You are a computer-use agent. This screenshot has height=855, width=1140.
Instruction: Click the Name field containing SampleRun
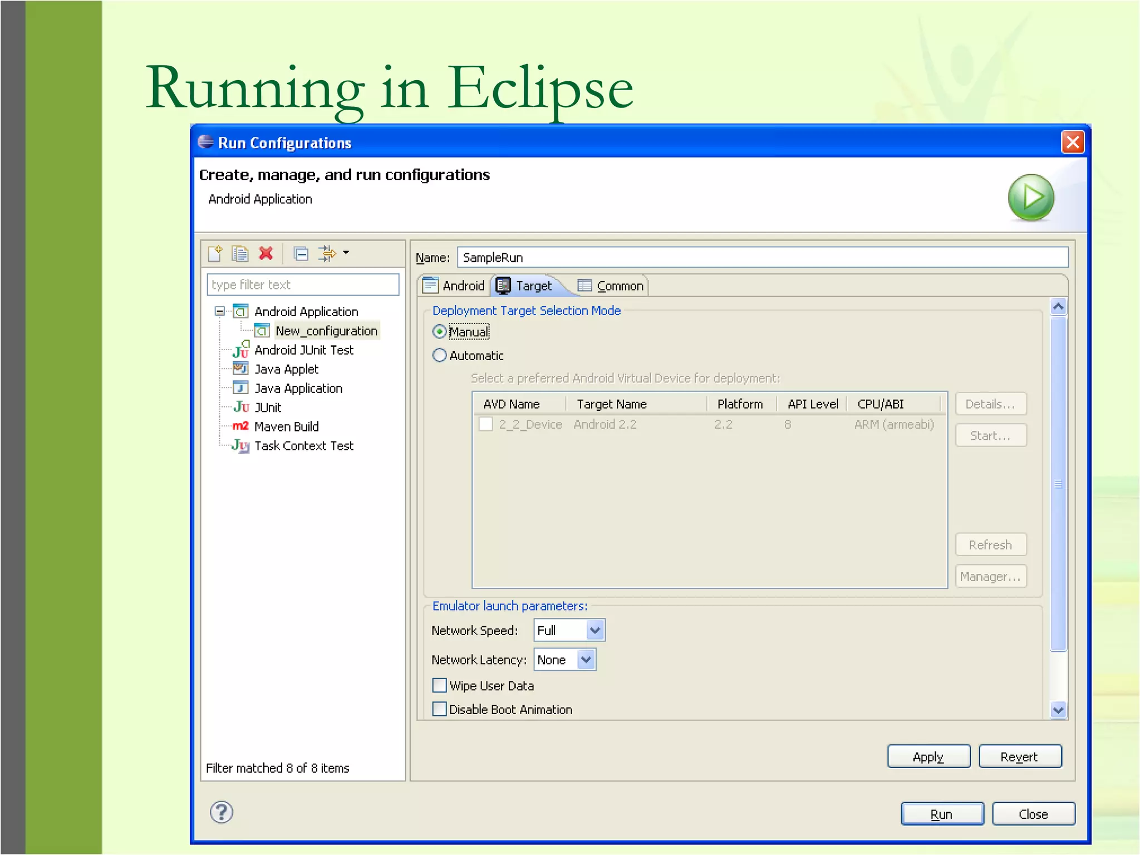[x=763, y=258]
